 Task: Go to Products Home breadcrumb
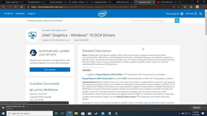[35, 21]
